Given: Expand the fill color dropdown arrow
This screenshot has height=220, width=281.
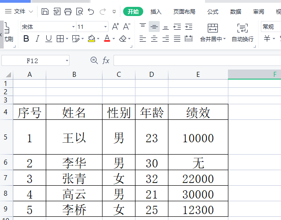Looking at the screenshot, I should 98,38.
